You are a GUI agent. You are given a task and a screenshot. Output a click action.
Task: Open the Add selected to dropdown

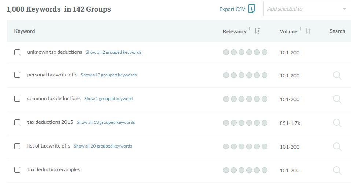tap(307, 9)
